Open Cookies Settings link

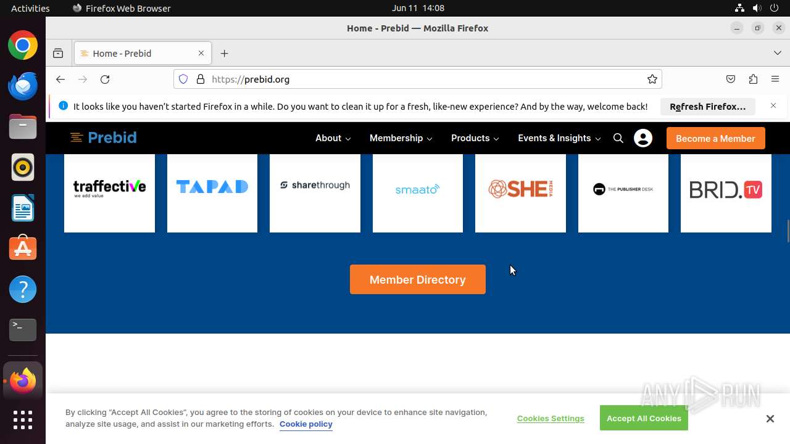tap(551, 418)
